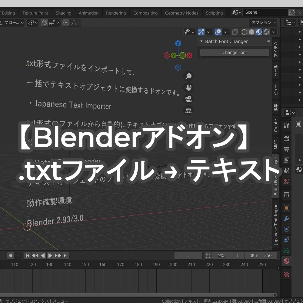This screenshot has width=303, height=303.
Task: Open the pivot point dropdown
Action: [x=33, y=23]
